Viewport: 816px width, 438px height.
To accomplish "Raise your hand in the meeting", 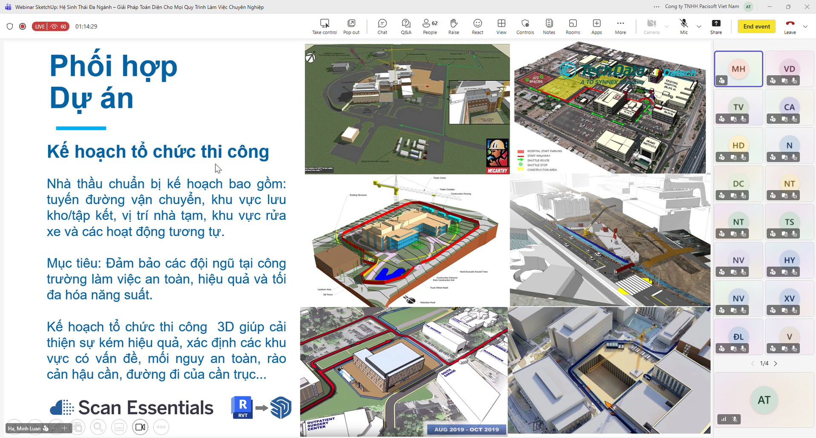I will tap(454, 26).
